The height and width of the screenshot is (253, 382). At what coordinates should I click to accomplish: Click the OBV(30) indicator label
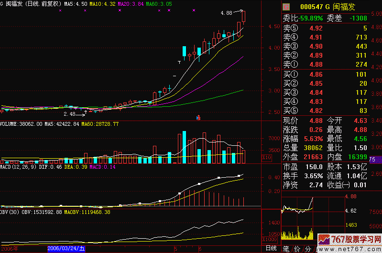10,212
